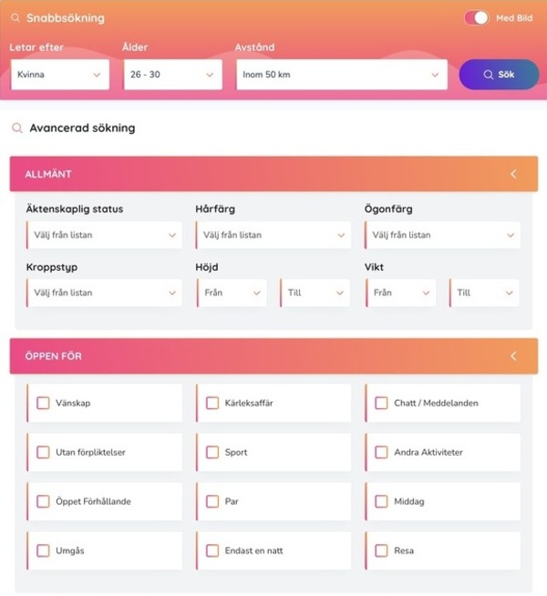Collapse the ALLMÄNT section chevron

(513, 174)
